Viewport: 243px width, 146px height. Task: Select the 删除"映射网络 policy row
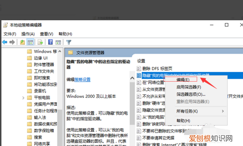tap(153, 124)
